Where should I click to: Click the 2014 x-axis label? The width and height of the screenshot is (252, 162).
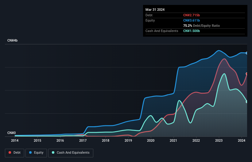(x=15, y=140)
